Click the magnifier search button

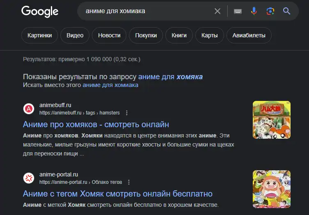tap(286, 11)
